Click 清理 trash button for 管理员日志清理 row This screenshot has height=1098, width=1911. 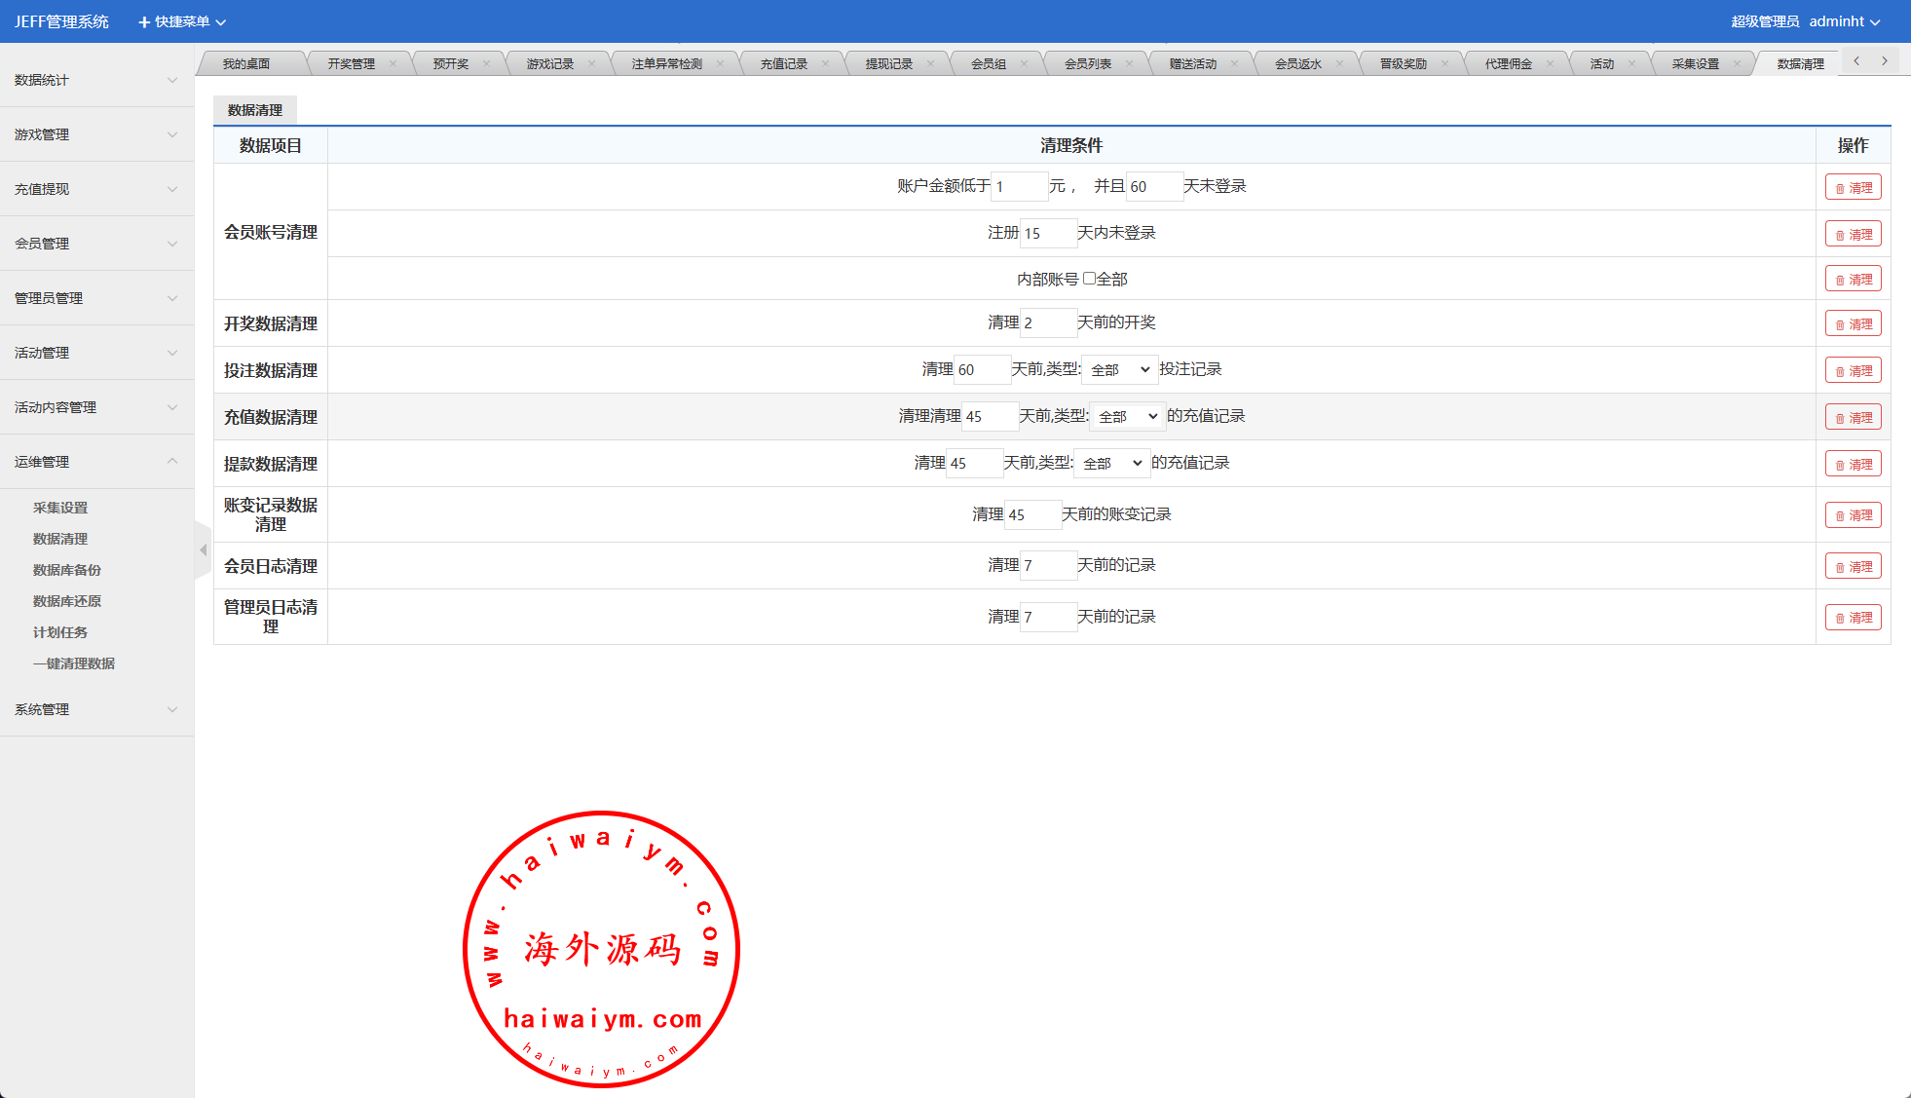click(x=1853, y=617)
